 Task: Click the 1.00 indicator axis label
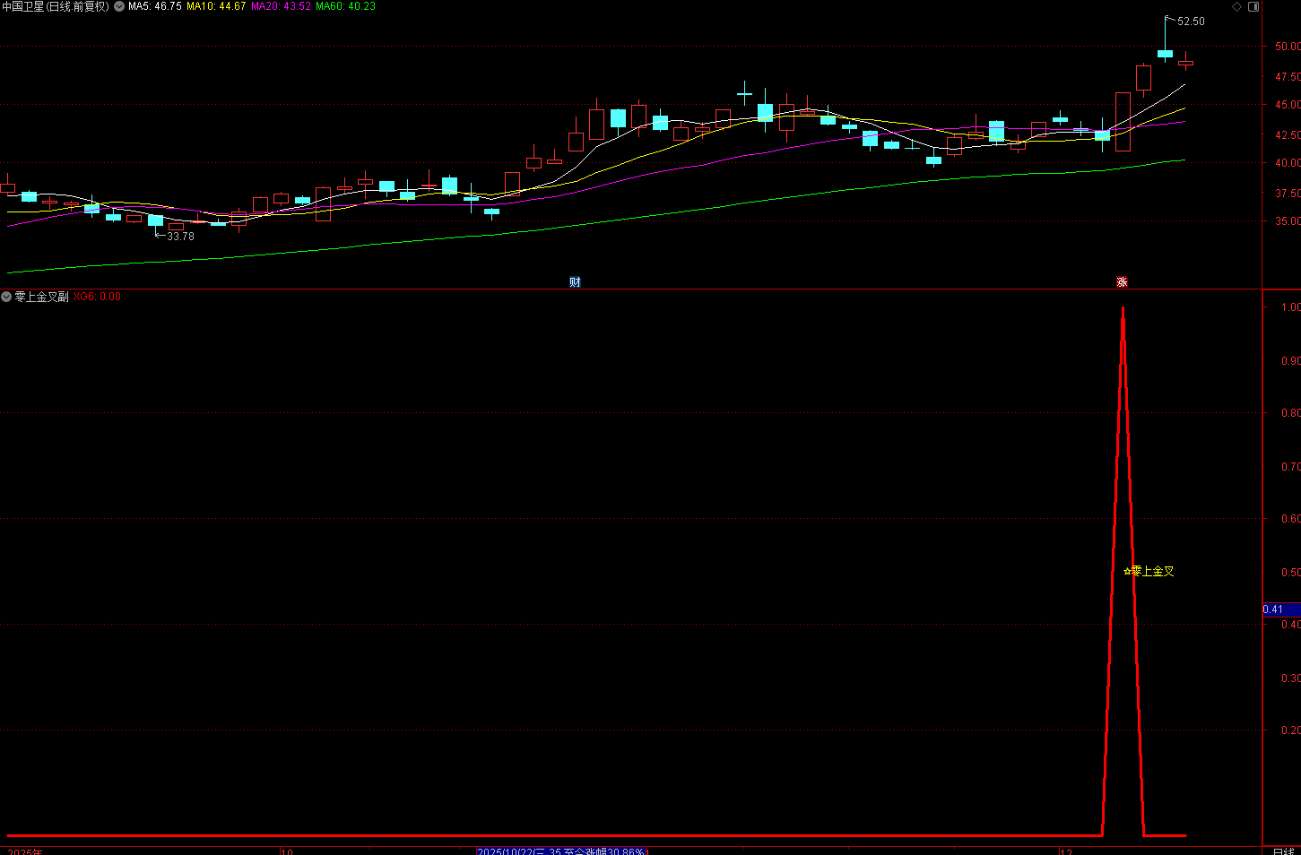(1290, 307)
